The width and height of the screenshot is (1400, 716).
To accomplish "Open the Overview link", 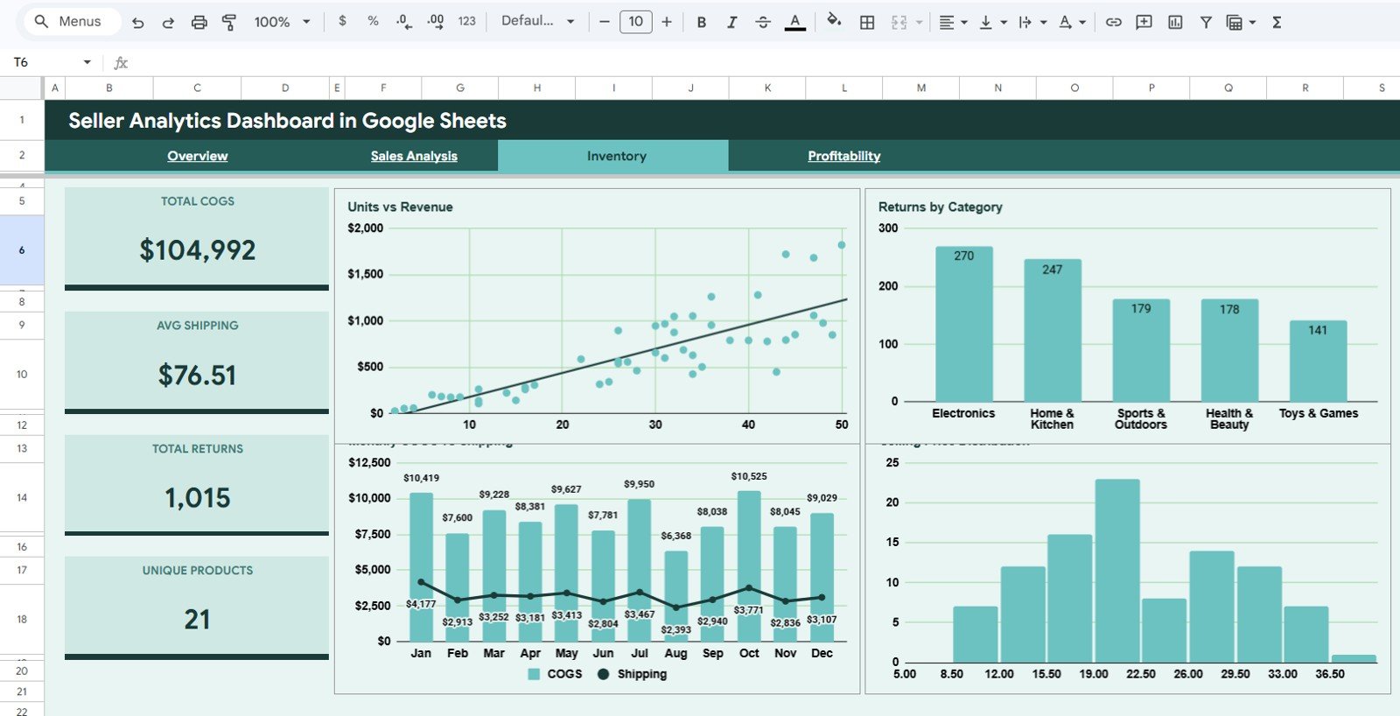I will click(x=198, y=156).
